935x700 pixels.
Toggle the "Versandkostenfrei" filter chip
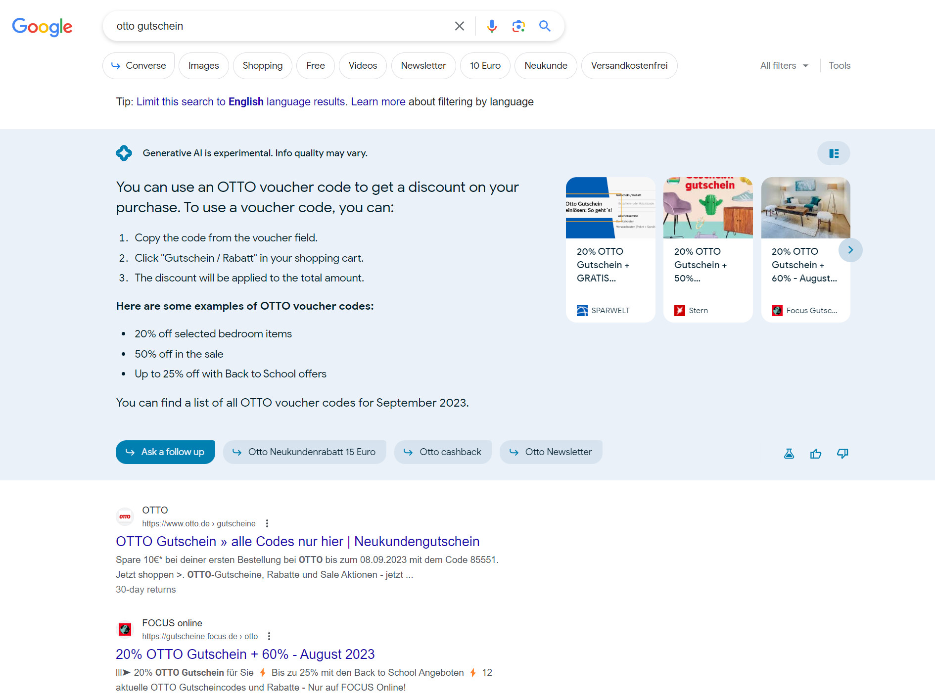(629, 65)
